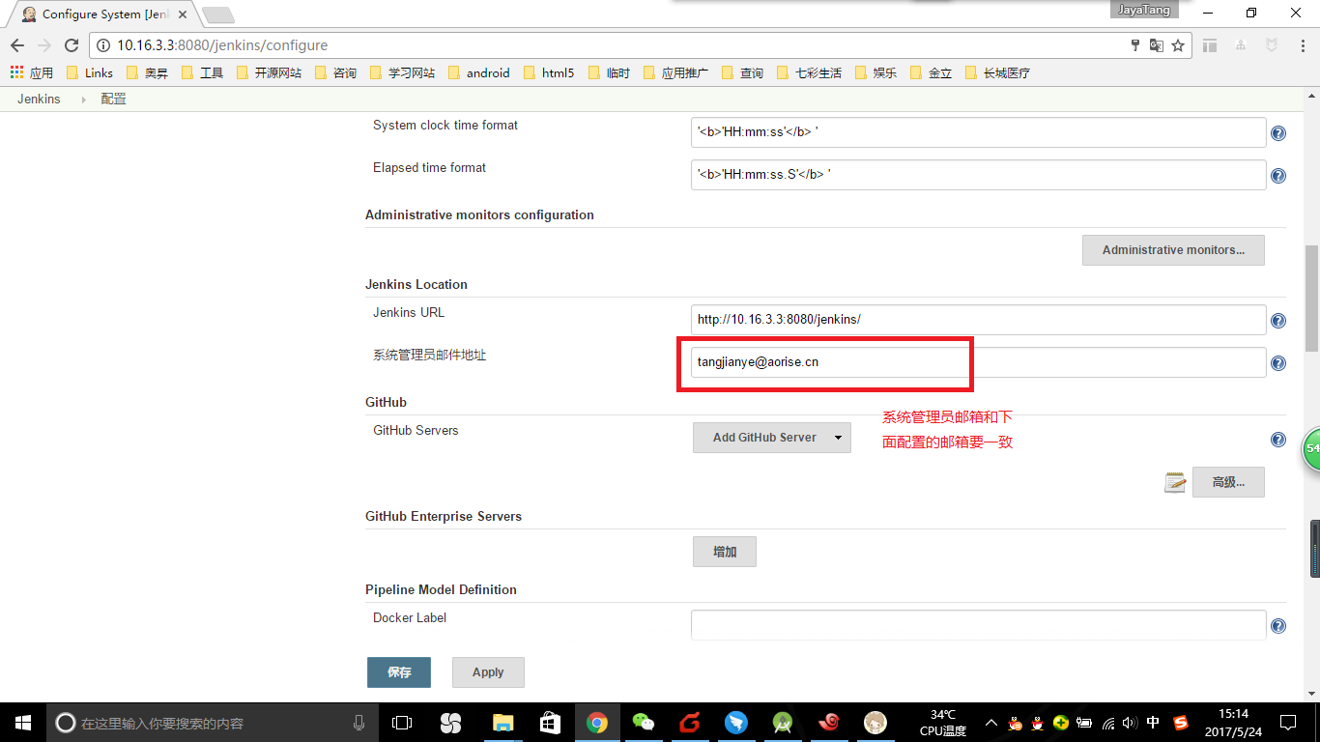The width and height of the screenshot is (1320, 742).
Task: Open the html5 bookmarks folder
Action: pyautogui.click(x=548, y=72)
